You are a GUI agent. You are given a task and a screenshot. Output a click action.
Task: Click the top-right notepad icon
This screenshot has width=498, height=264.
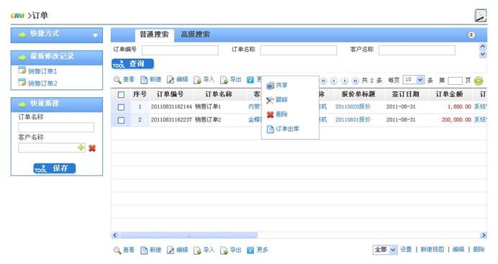click(x=481, y=16)
